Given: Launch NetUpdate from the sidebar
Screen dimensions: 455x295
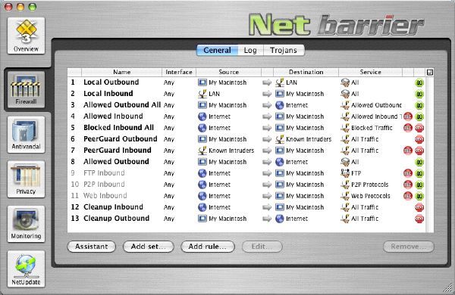Looking at the screenshot, I should pos(26,269).
